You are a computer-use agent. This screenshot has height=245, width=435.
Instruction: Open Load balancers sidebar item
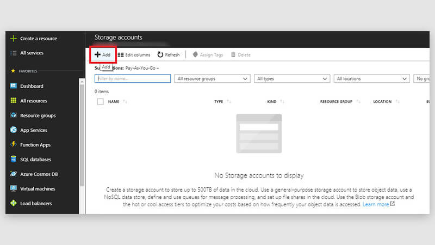(36, 204)
